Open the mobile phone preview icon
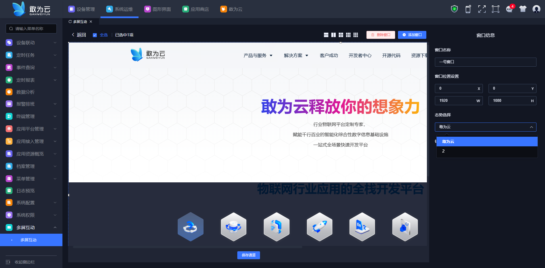 (468, 9)
